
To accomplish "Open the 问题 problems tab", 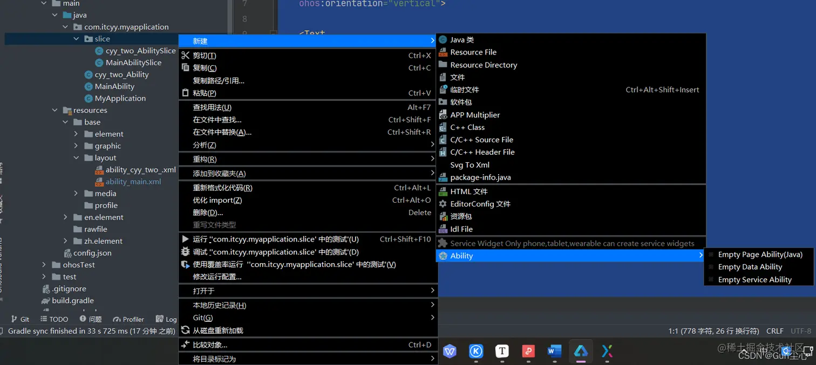I will [x=90, y=319].
